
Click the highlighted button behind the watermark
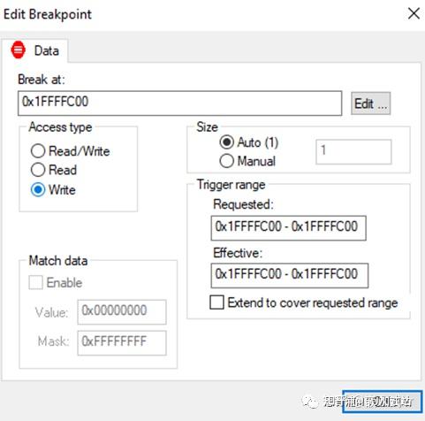[383, 402]
